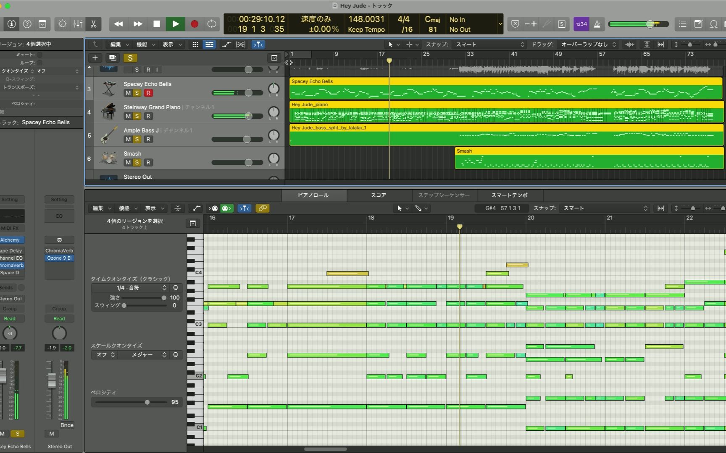Screen dimensions: 726x453
Task: Stop playback with the square button
Action: (x=156, y=24)
